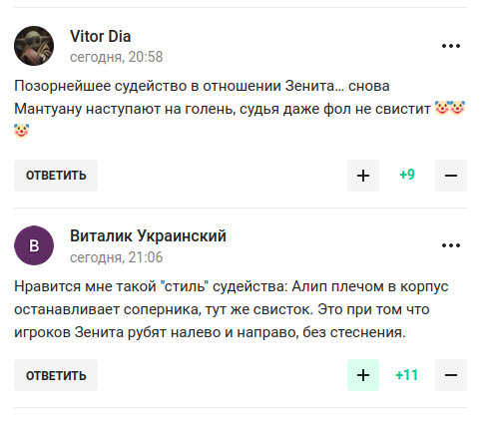Open Vitor Dia's Yoda avatar
The image size is (491, 424).
(x=34, y=46)
